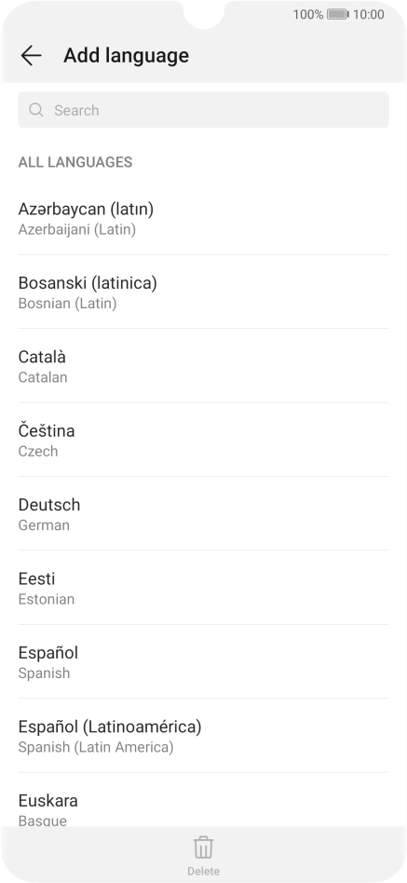This screenshot has width=407, height=883.
Task: Select Deutsch (German) language
Action: click(203, 513)
